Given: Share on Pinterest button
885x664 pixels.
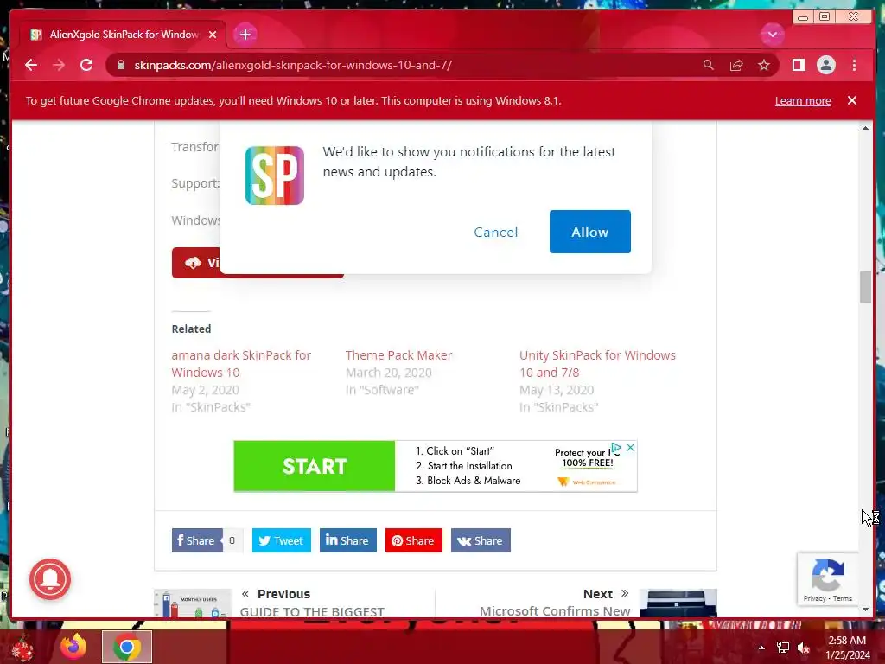Looking at the screenshot, I should click(x=414, y=540).
